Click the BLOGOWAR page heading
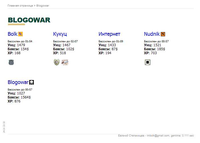 (x=29, y=20)
